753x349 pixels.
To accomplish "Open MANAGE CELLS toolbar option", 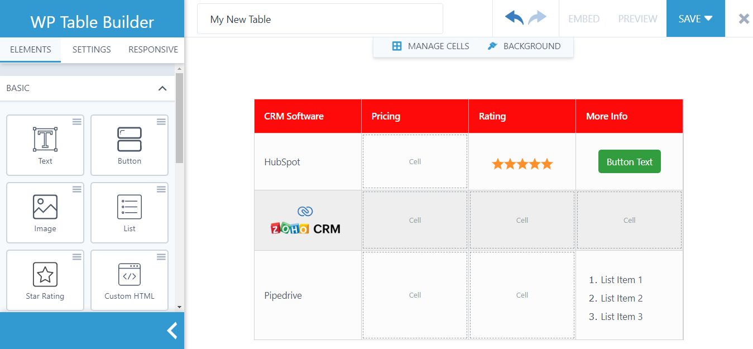I will 430,46.
